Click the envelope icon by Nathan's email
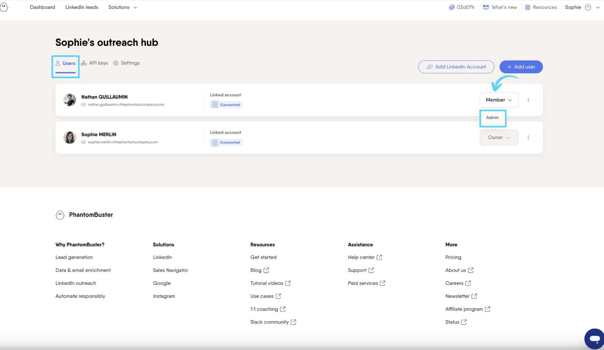Screen dimensions: 604x350 (x=84, y=105)
